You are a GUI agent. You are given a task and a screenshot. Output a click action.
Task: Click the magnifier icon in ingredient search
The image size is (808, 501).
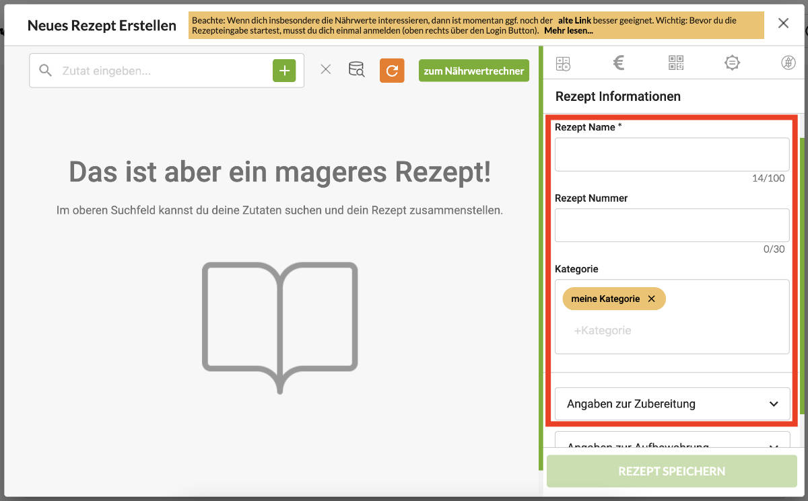tap(45, 71)
